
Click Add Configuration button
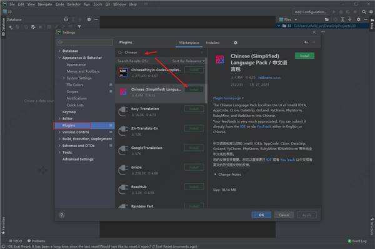click(311, 12)
